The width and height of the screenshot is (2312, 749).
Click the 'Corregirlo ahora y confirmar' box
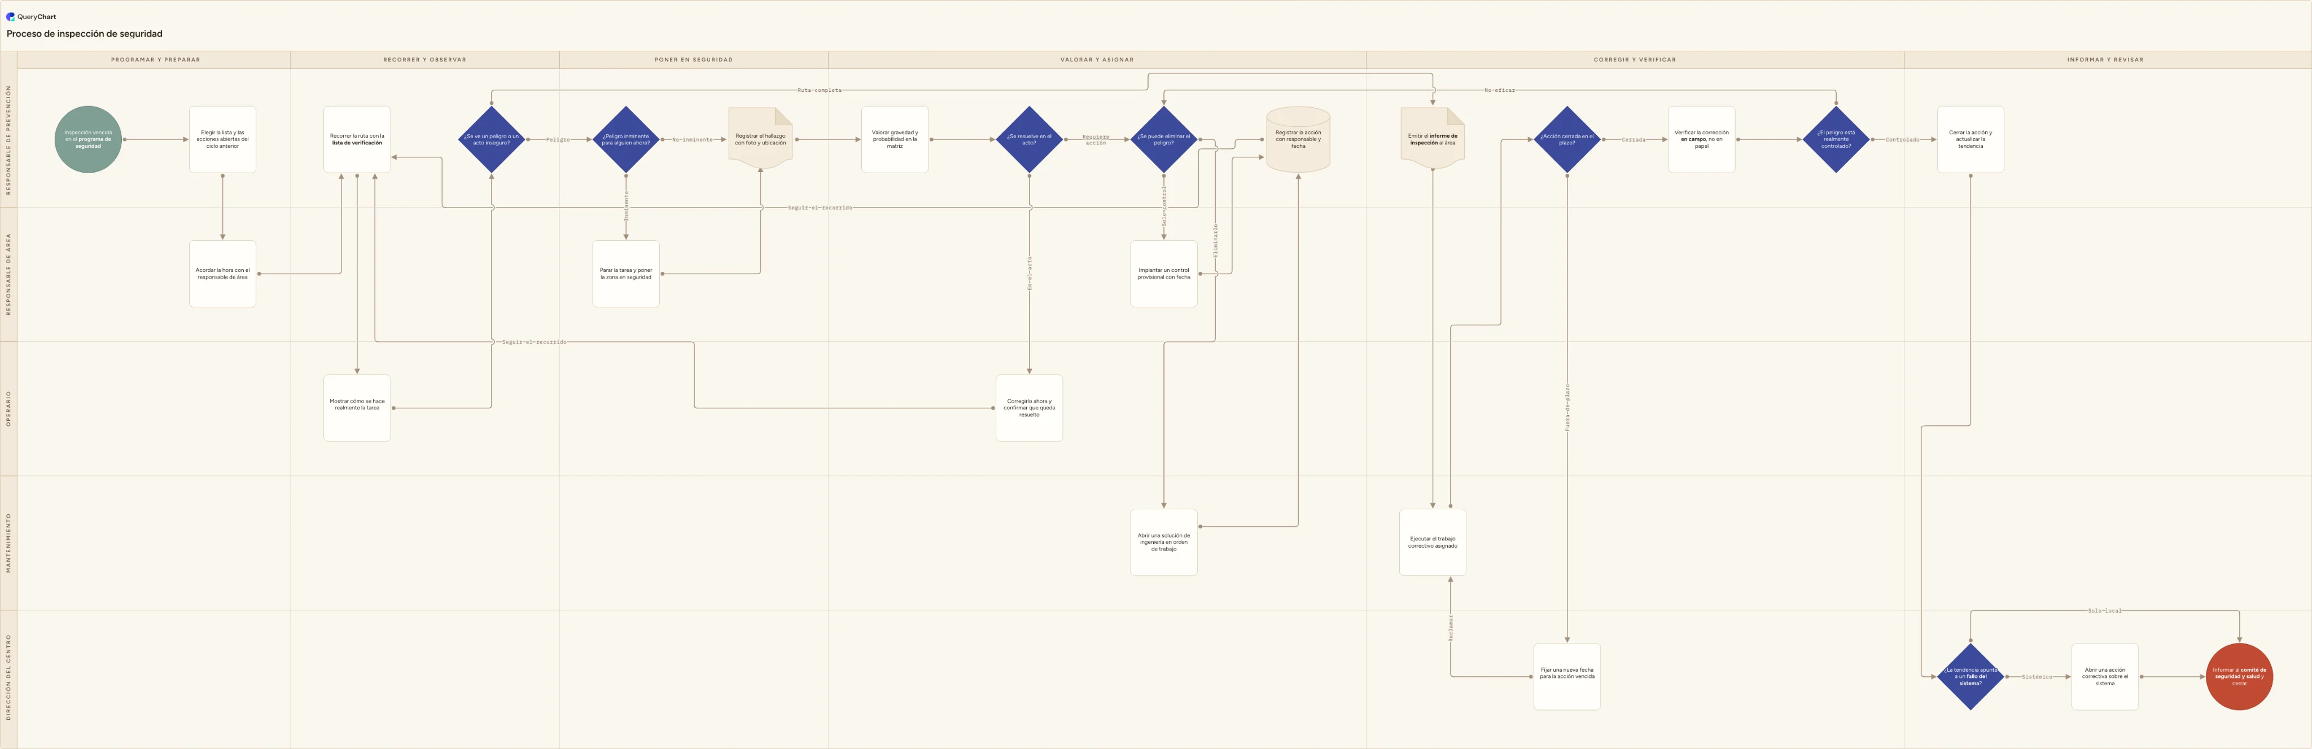click(x=1030, y=408)
